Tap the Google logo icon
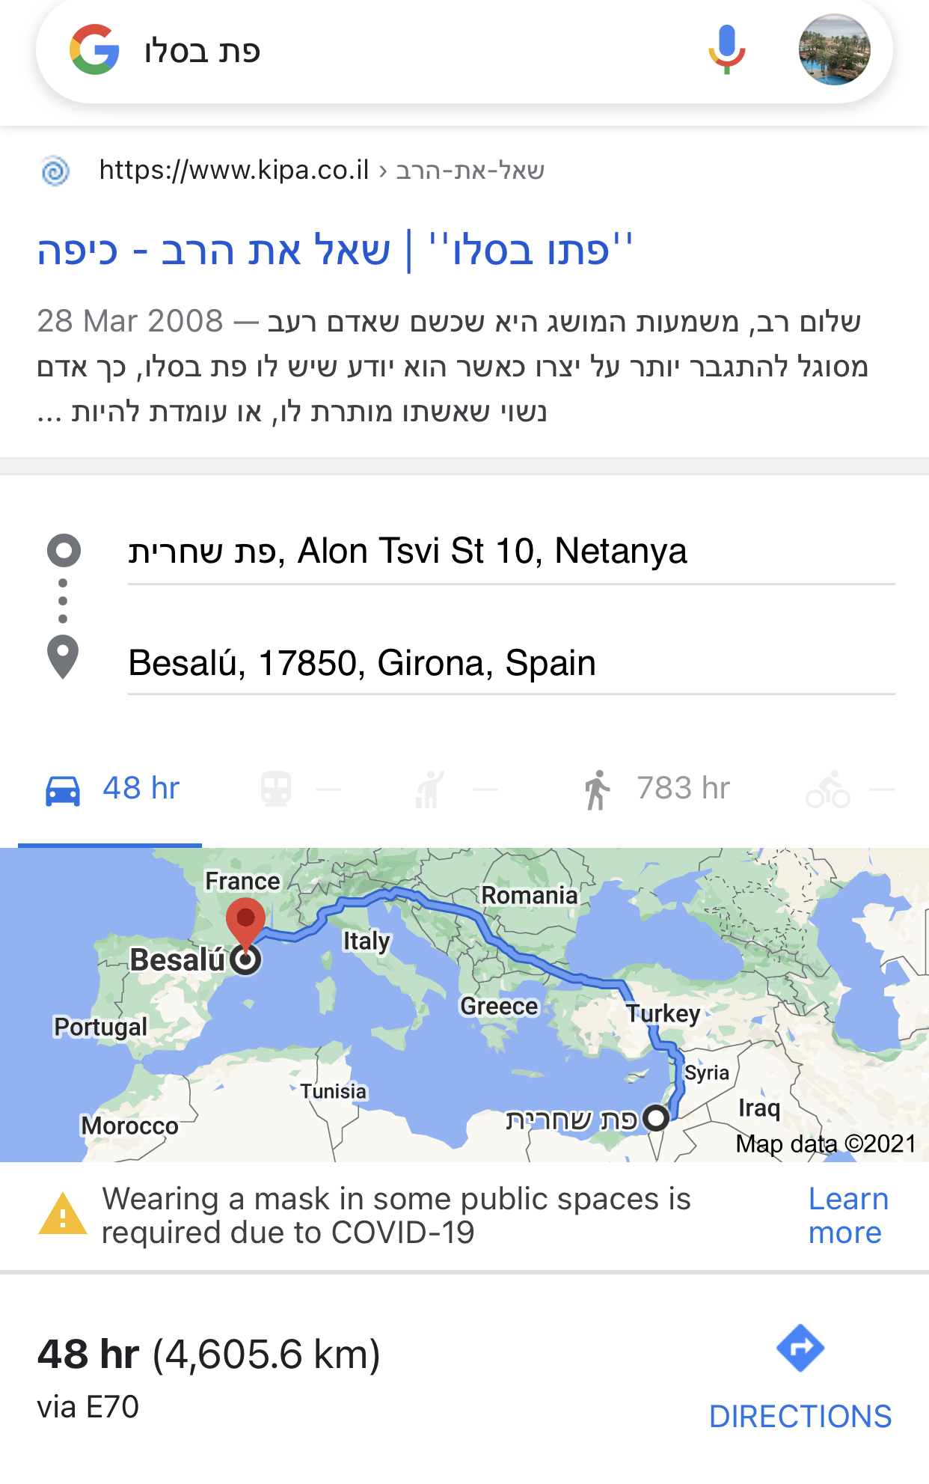Image resolution: width=929 pixels, height=1484 pixels. (x=94, y=50)
